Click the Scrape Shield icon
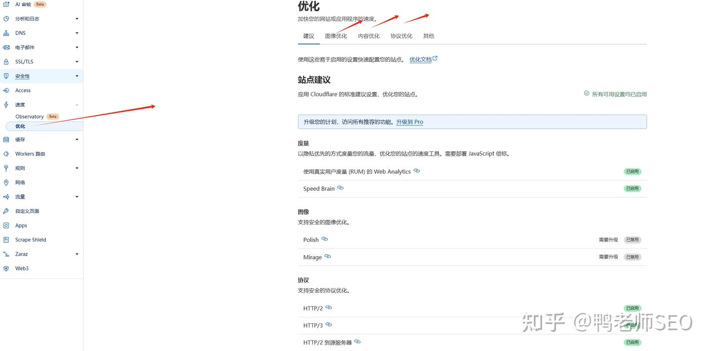This screenshot has height=351, width=711. coord(6,240)
